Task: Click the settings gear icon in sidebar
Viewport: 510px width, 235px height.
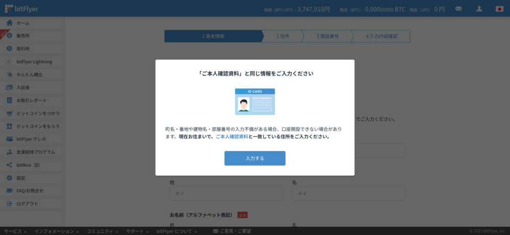Action: [9, 178]
